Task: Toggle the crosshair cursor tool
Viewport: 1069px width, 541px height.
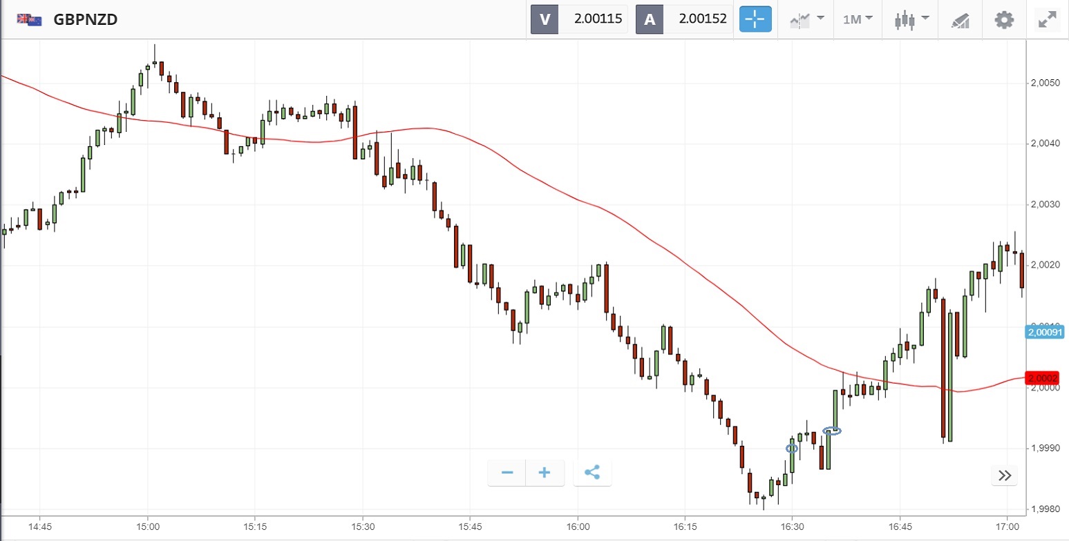Action: pyautogui.click(x=755, y=19)
